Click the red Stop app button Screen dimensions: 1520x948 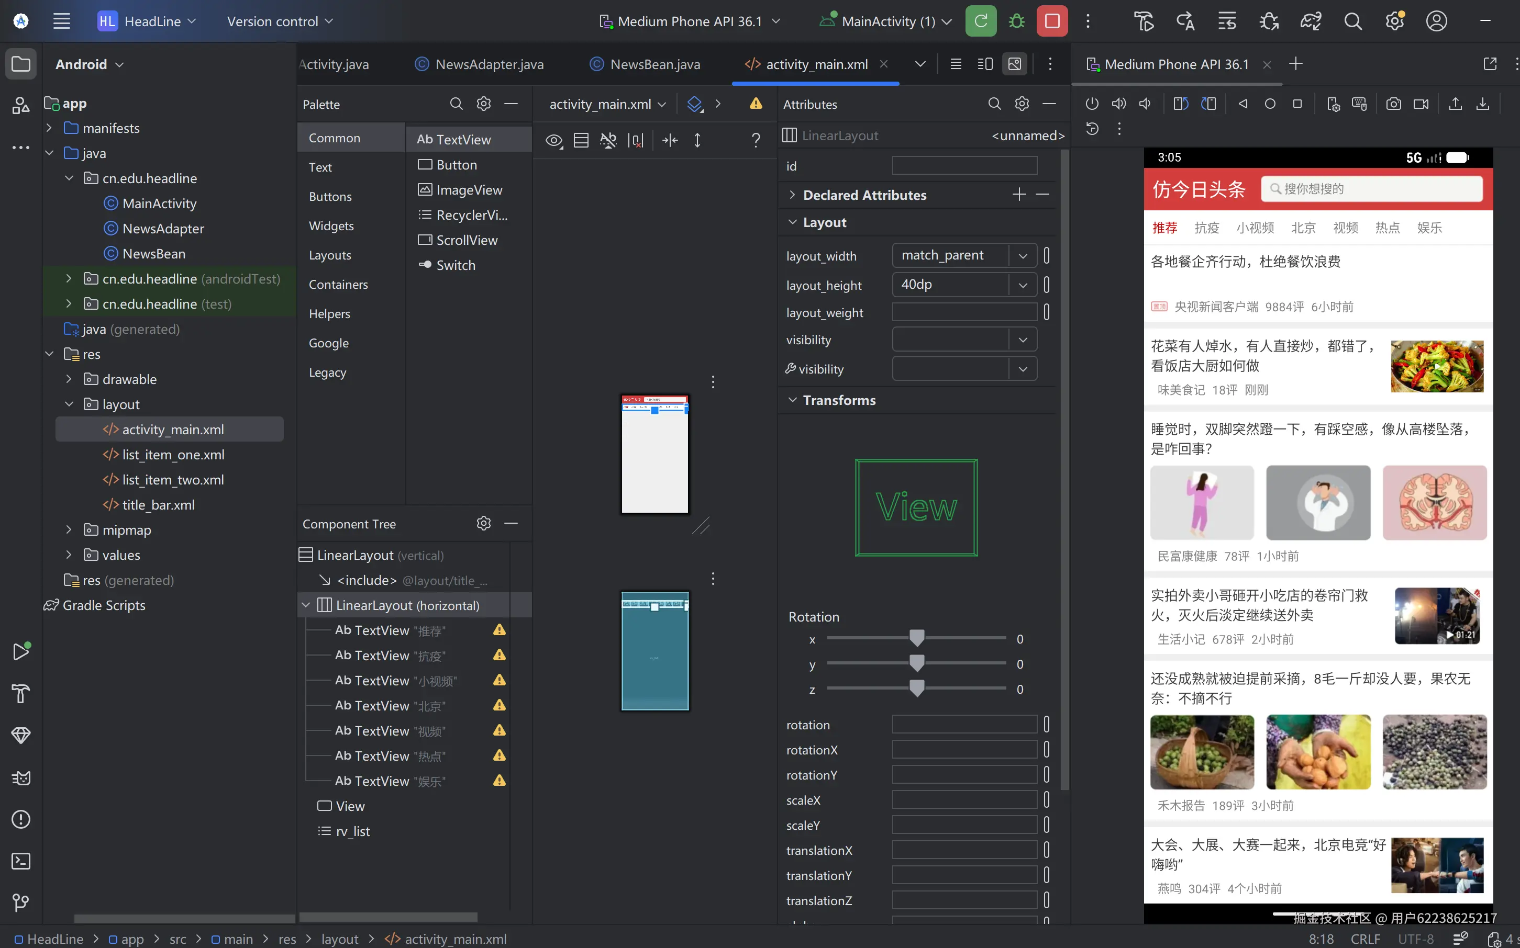pyautogui.click(x=1052, y=21)
